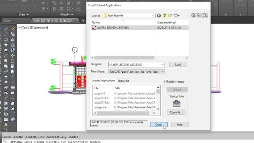The image size is (254, 143).
Task: Click the loaded list scroll-down arrow
Action: [x=158, y=109]
